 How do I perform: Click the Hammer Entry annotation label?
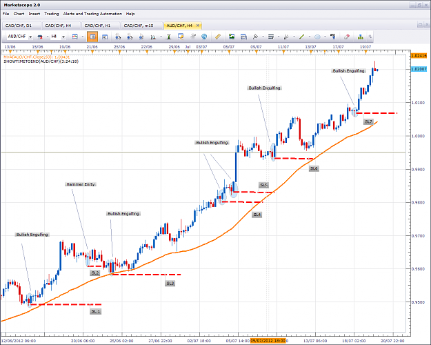coord(81,184)
